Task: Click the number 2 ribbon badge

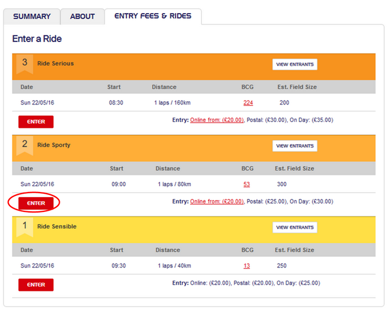Action: 24,145
